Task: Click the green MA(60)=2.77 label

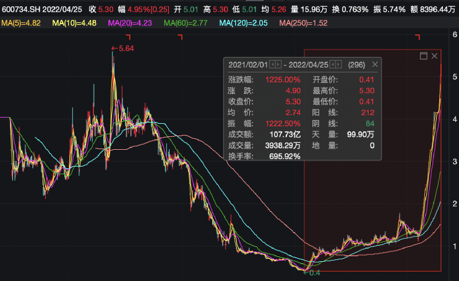Action: [x=186, y=23]
